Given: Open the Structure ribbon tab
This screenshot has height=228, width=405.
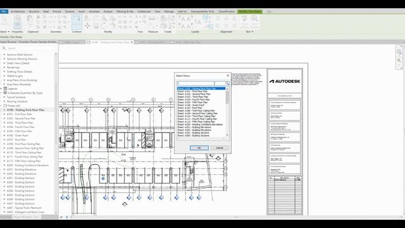Looking at the screenshot, I should [x=34, y=11].
